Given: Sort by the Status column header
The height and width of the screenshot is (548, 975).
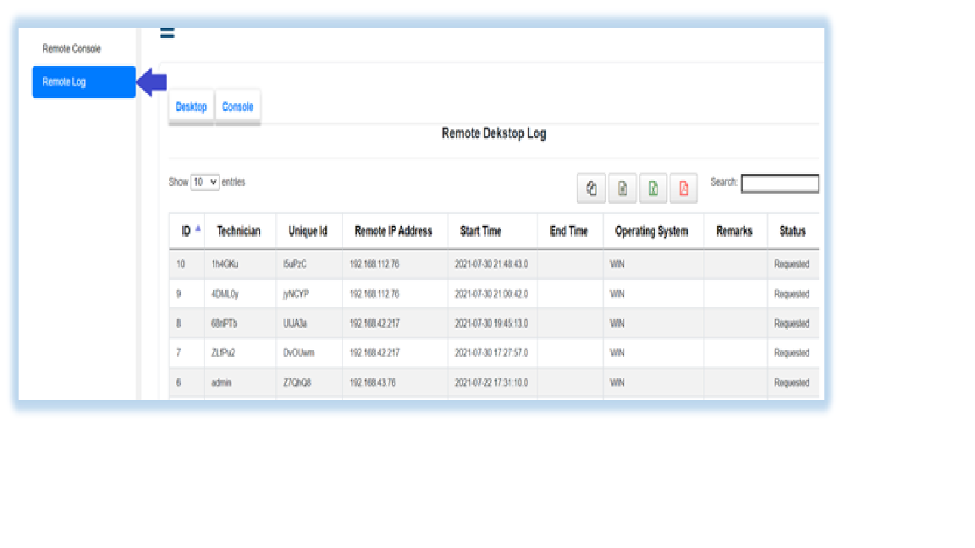Looking at the screenshot, I should tap(793, 231).
